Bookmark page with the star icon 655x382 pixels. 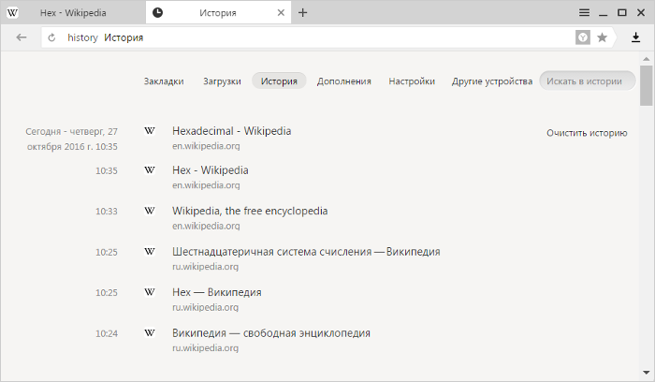[602, 37]
